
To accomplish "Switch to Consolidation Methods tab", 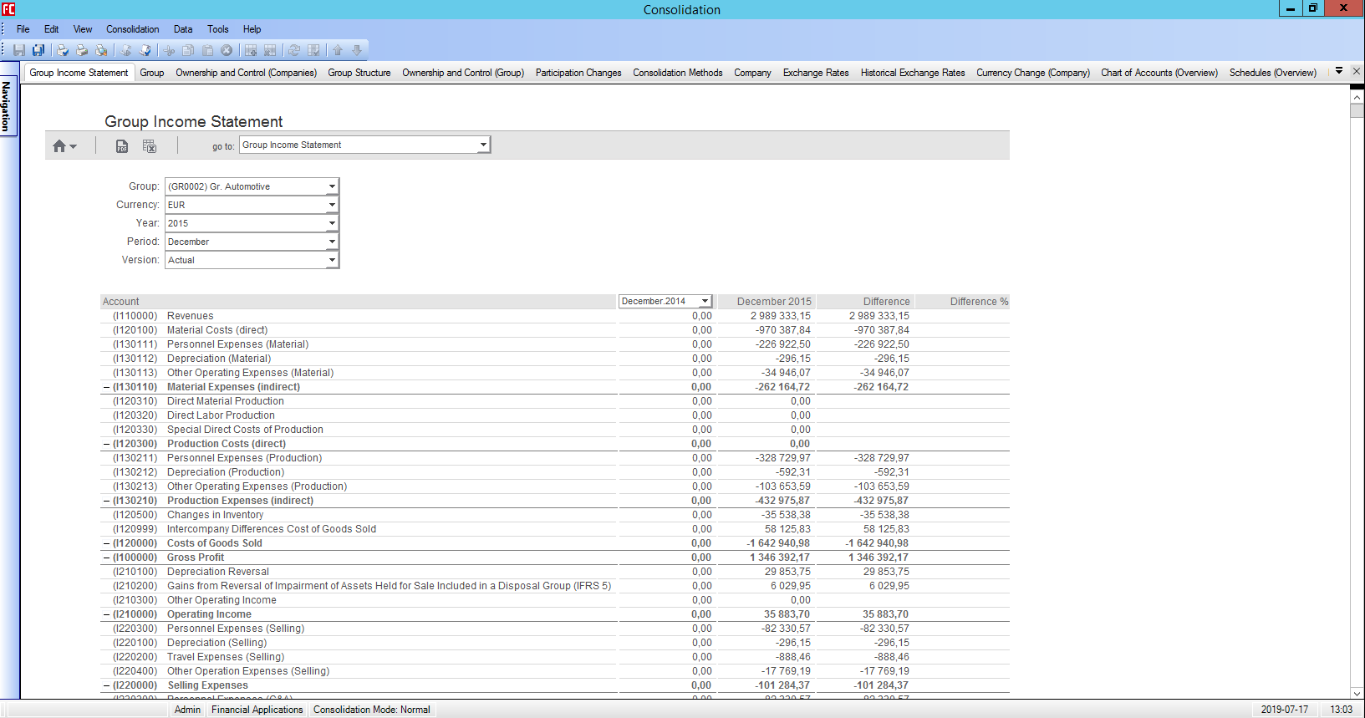I will [x=678, y=73].
